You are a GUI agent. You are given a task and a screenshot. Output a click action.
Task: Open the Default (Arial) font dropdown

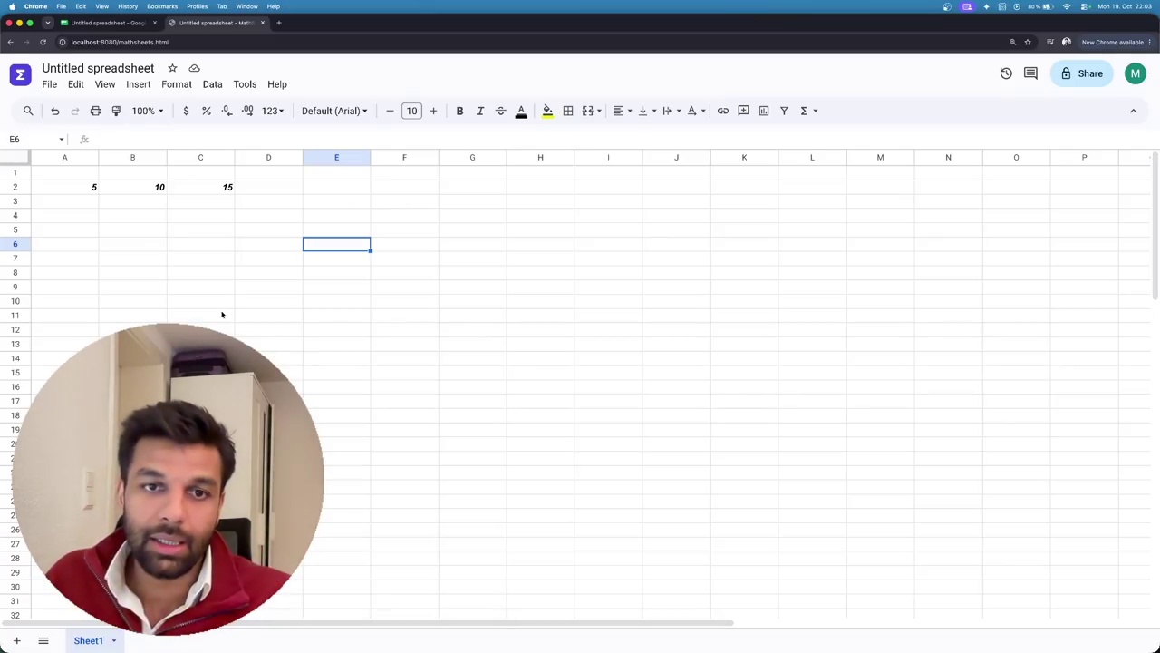(334, 111)
